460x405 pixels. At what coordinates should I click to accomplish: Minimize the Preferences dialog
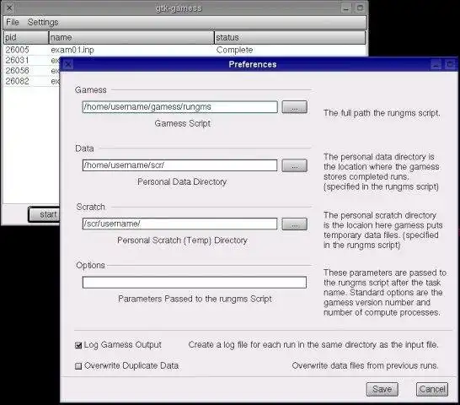coord(436,64)
